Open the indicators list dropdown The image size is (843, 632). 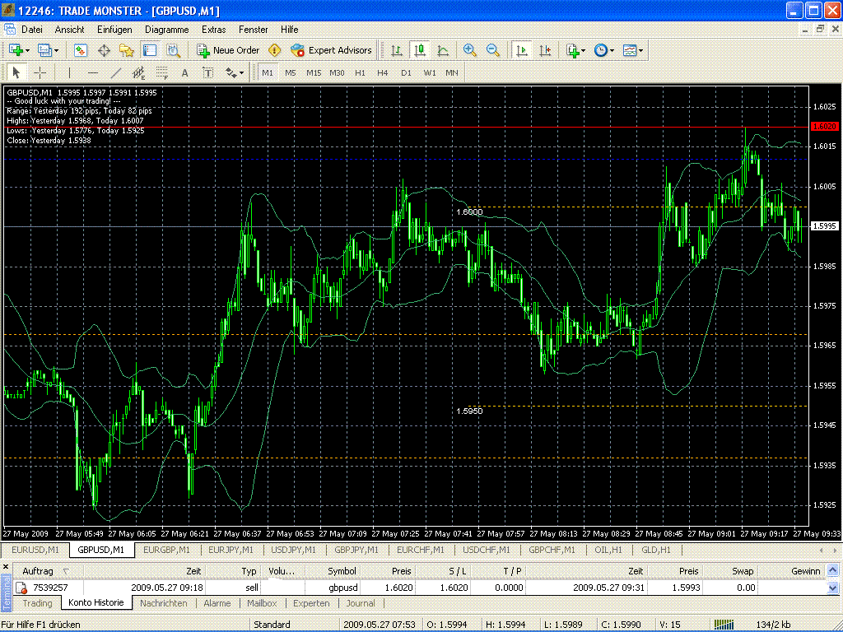575,50
